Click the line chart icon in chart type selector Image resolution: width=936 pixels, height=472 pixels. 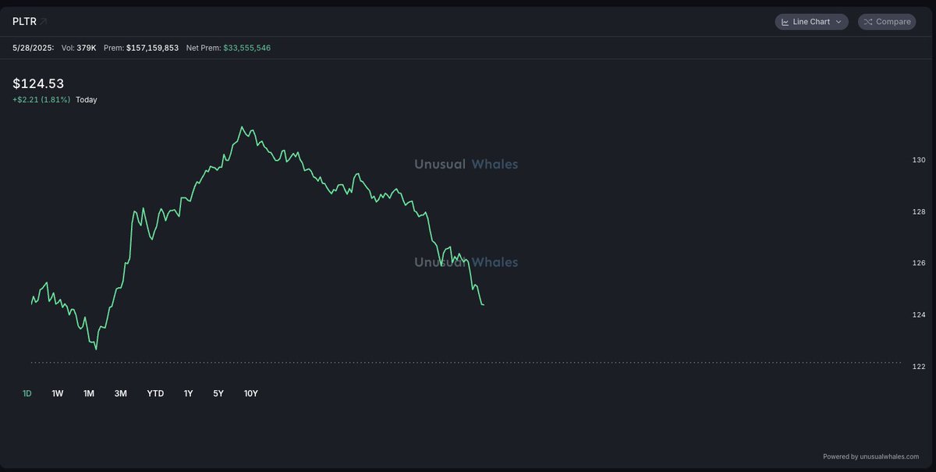pos(785,22)
